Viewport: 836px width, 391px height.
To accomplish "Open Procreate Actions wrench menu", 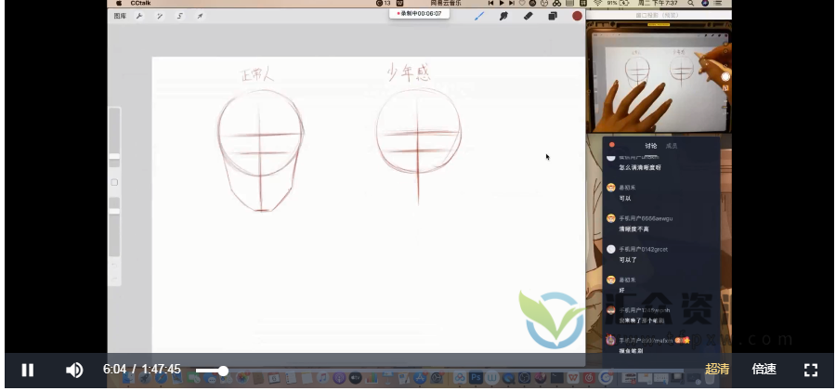I will tap(139, 16).
